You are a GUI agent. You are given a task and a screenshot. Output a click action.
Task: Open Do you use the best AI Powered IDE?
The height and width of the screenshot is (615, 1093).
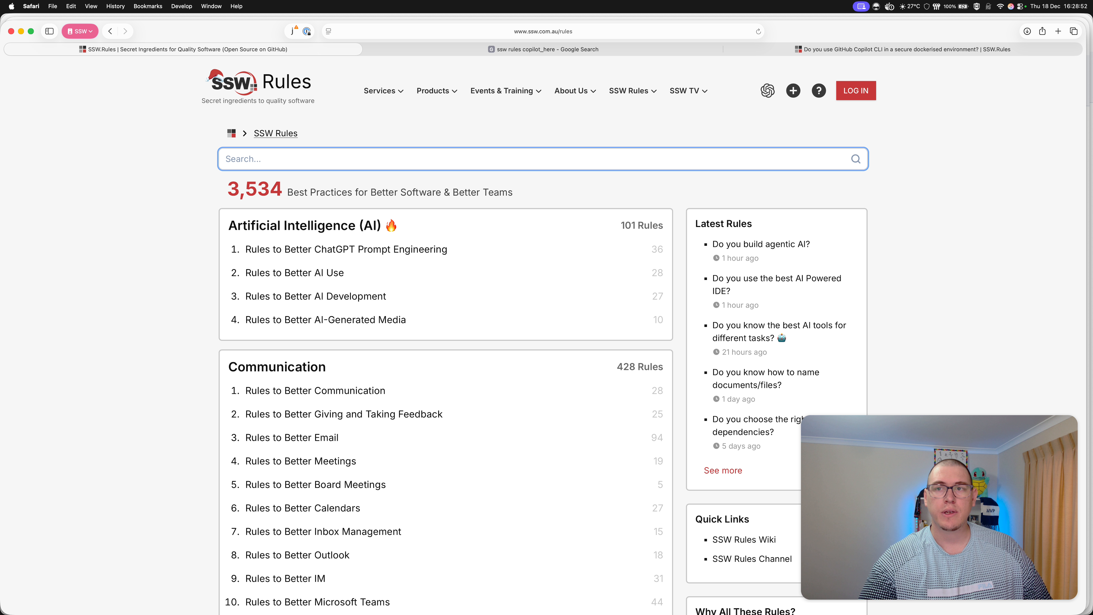[x=776, y=285]
